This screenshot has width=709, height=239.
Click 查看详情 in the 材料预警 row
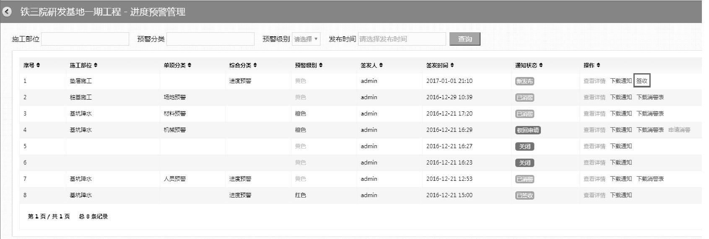point(595,114)
